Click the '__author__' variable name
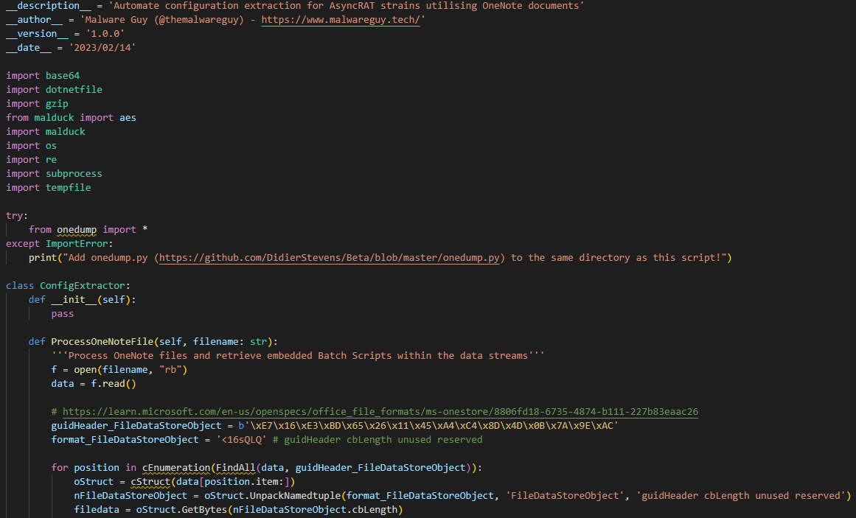This screenshot has width=856, height=518. click(x=35, y=20)
